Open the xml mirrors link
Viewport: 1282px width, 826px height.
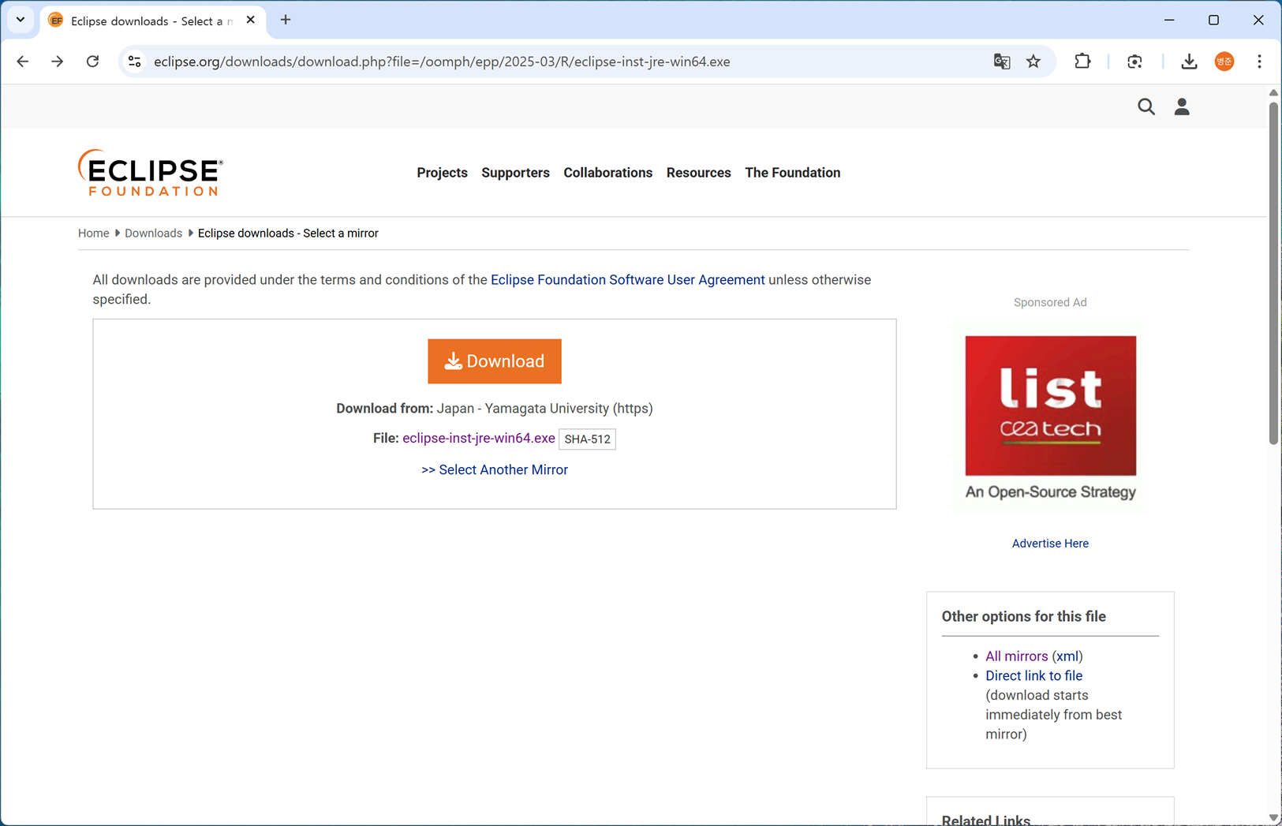pyautogui.click(x=1067, y=656)
